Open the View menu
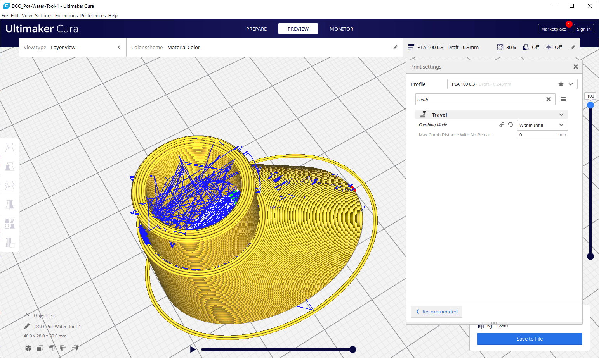599x358 pixels. pyautogui.click(x=27, y=16)
